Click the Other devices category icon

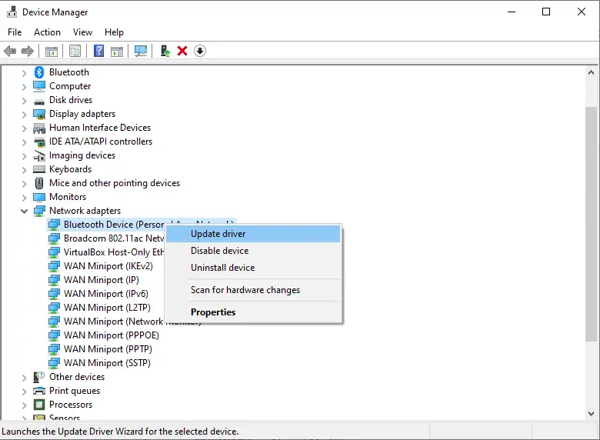(39, 377)
